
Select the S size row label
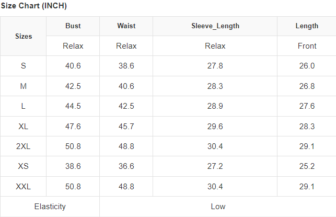click(24, 66)
